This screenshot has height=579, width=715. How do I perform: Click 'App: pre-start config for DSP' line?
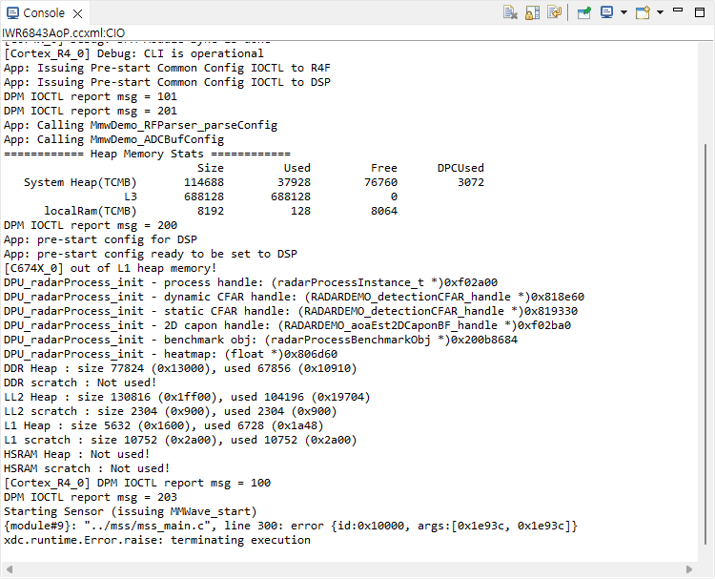tap(100, 239)
